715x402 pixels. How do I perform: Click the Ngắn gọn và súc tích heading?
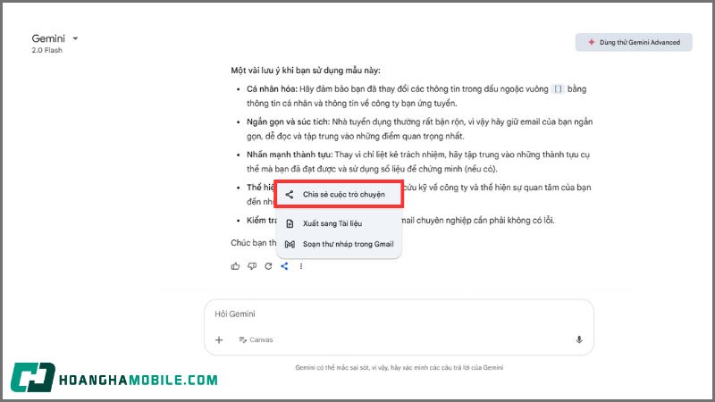click(288, 121)
